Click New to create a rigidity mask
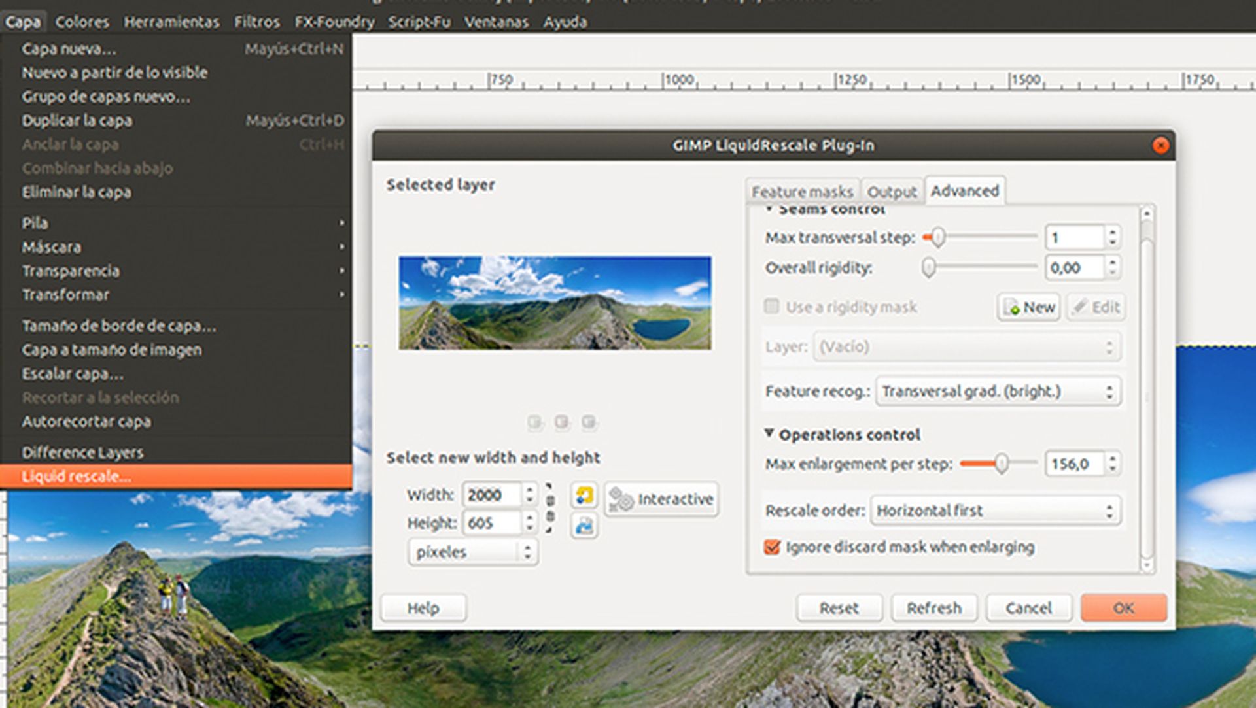The image size is (1256, 708). pos(1029,307)
